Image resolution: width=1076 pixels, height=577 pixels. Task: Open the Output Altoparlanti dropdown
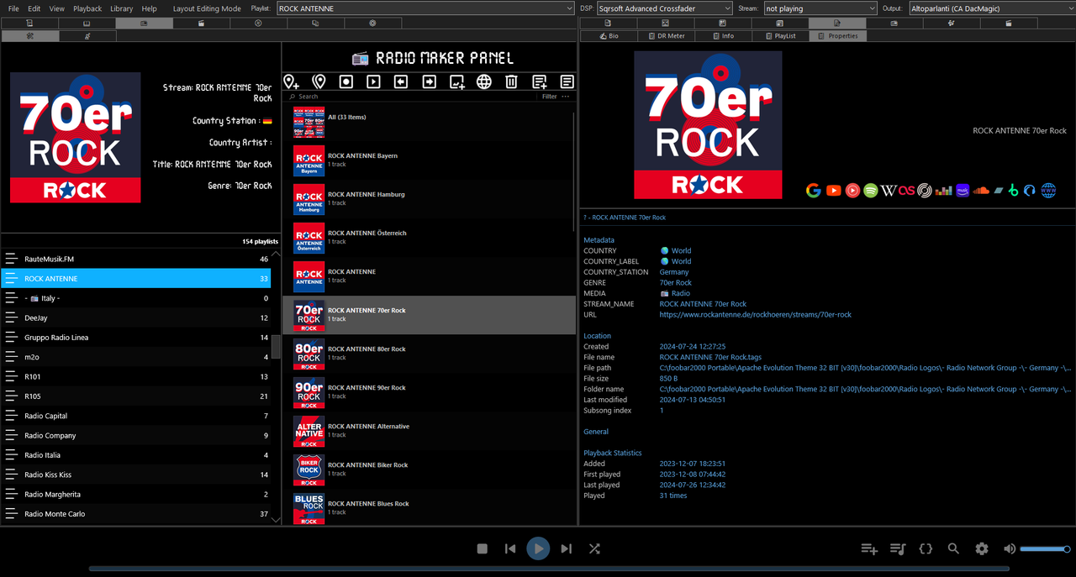(x=991, y=8)
